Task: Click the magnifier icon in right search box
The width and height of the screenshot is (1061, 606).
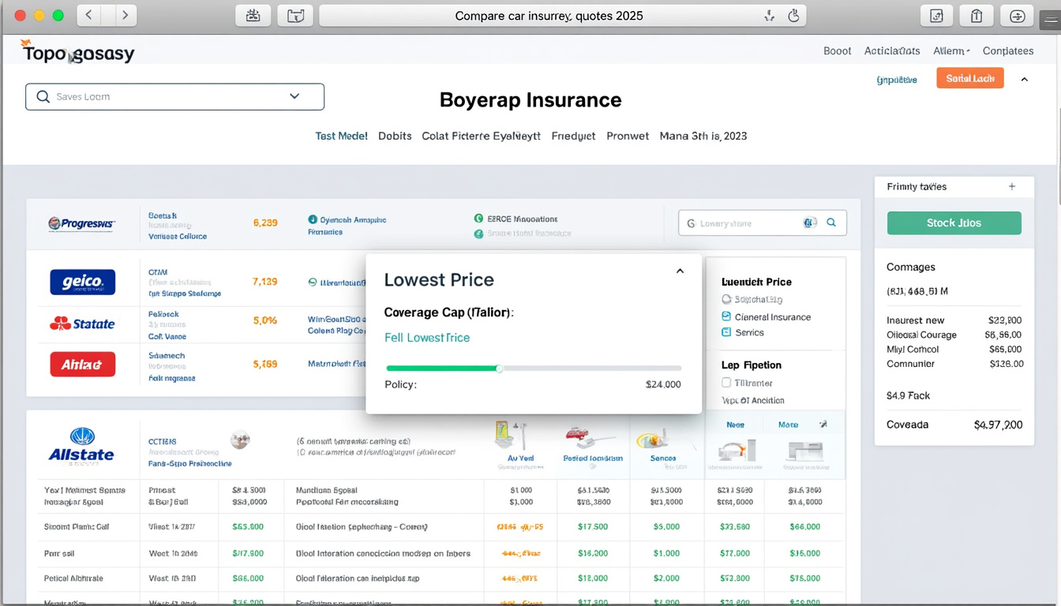Action: (831, 223)
